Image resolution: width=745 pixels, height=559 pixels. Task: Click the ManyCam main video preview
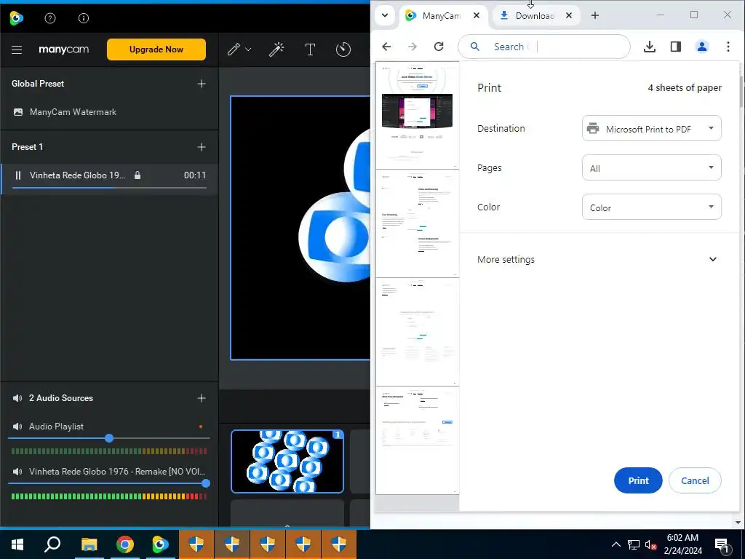300,228
